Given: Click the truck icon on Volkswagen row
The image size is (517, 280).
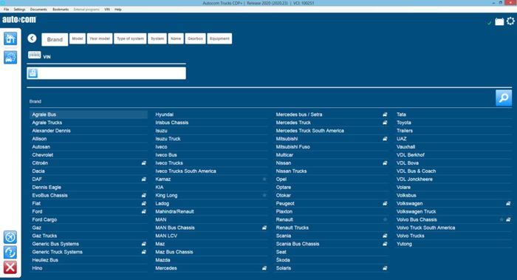Looking at the screenshot, I should click(508, 203).
